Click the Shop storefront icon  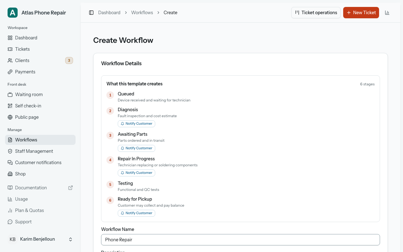point(10,174)
